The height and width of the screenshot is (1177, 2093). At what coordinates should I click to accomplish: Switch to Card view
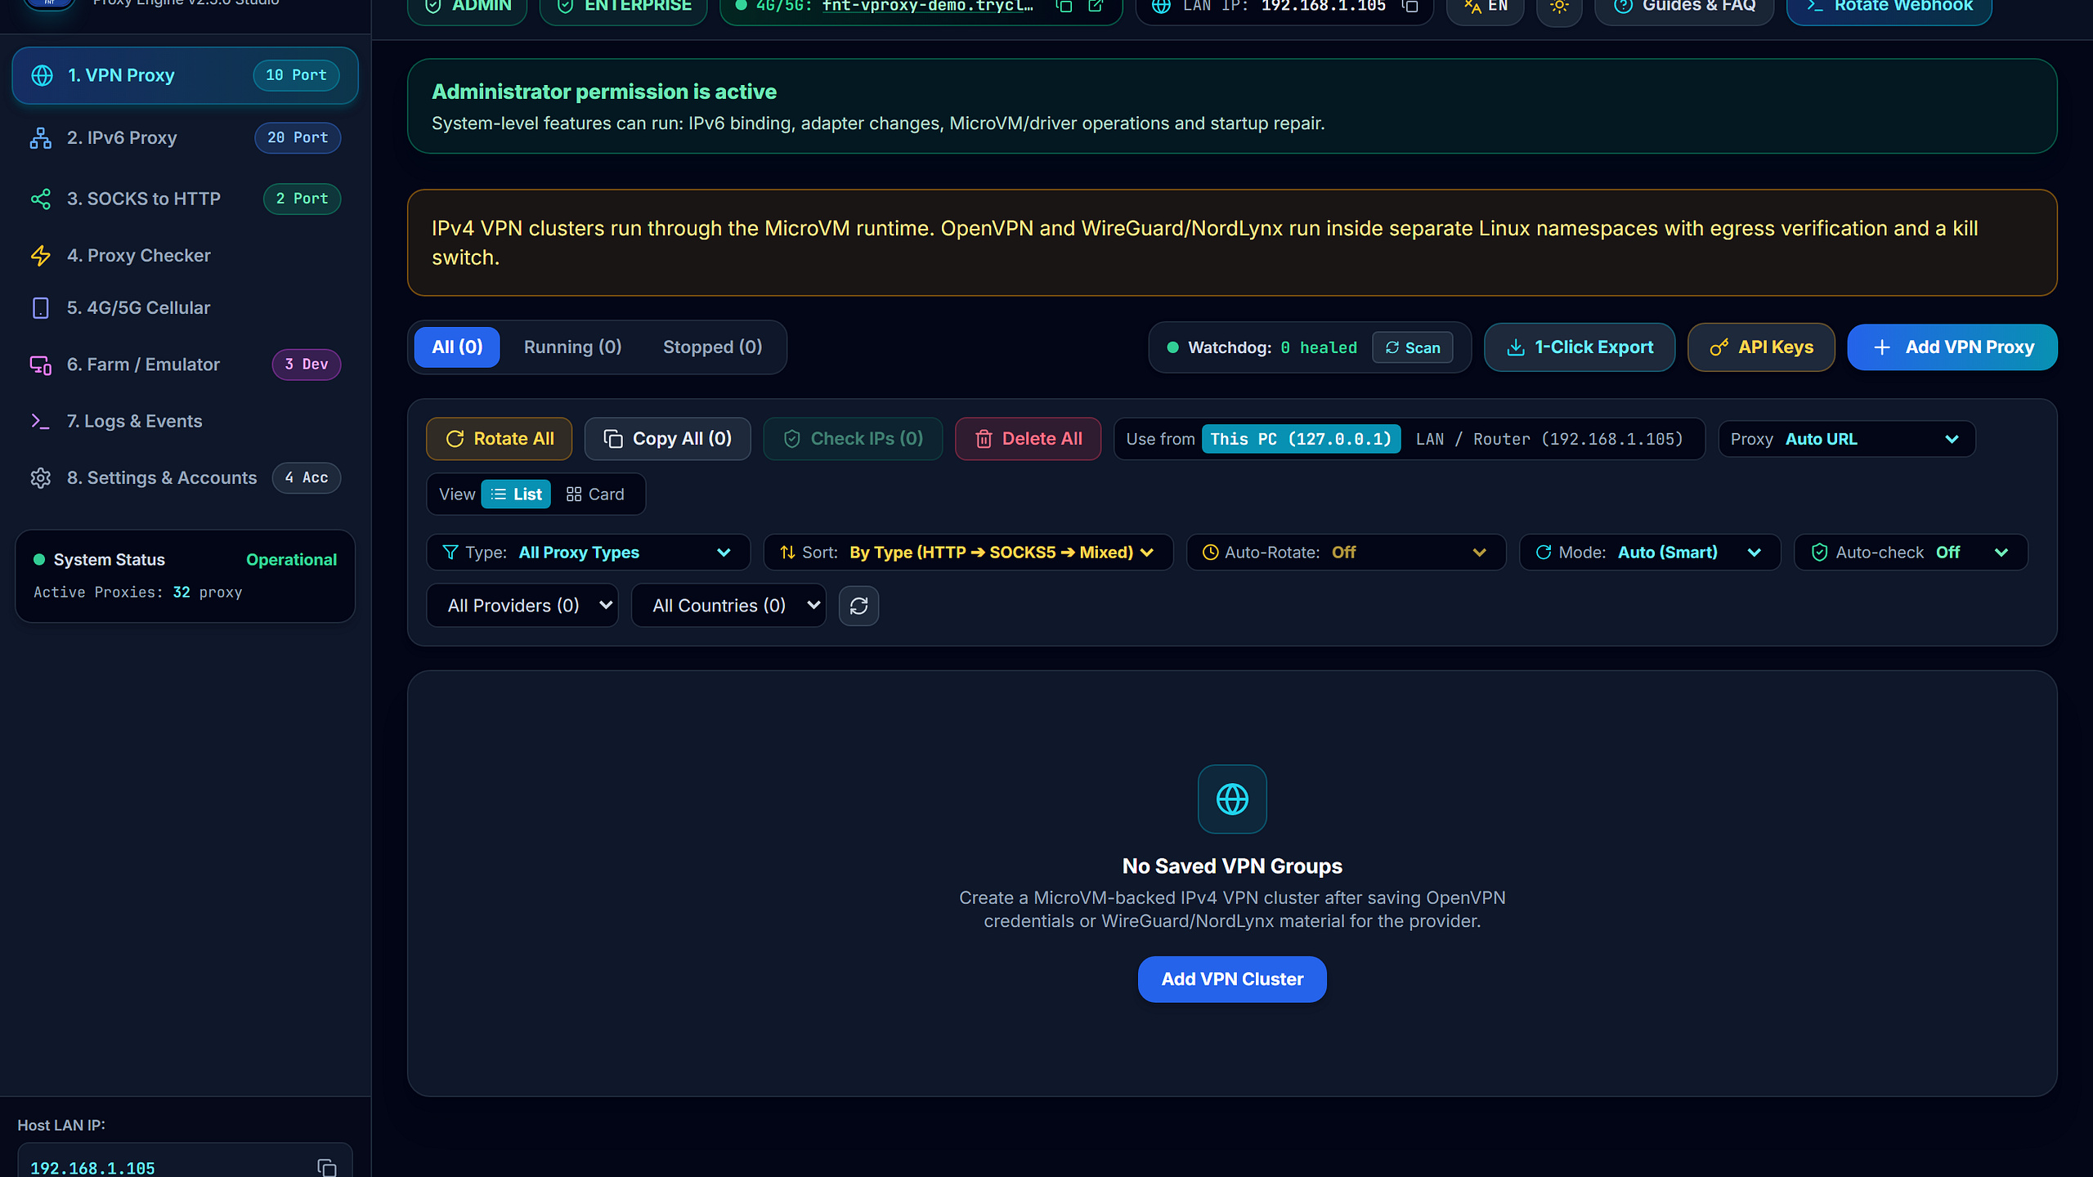(x=595, y=495)
